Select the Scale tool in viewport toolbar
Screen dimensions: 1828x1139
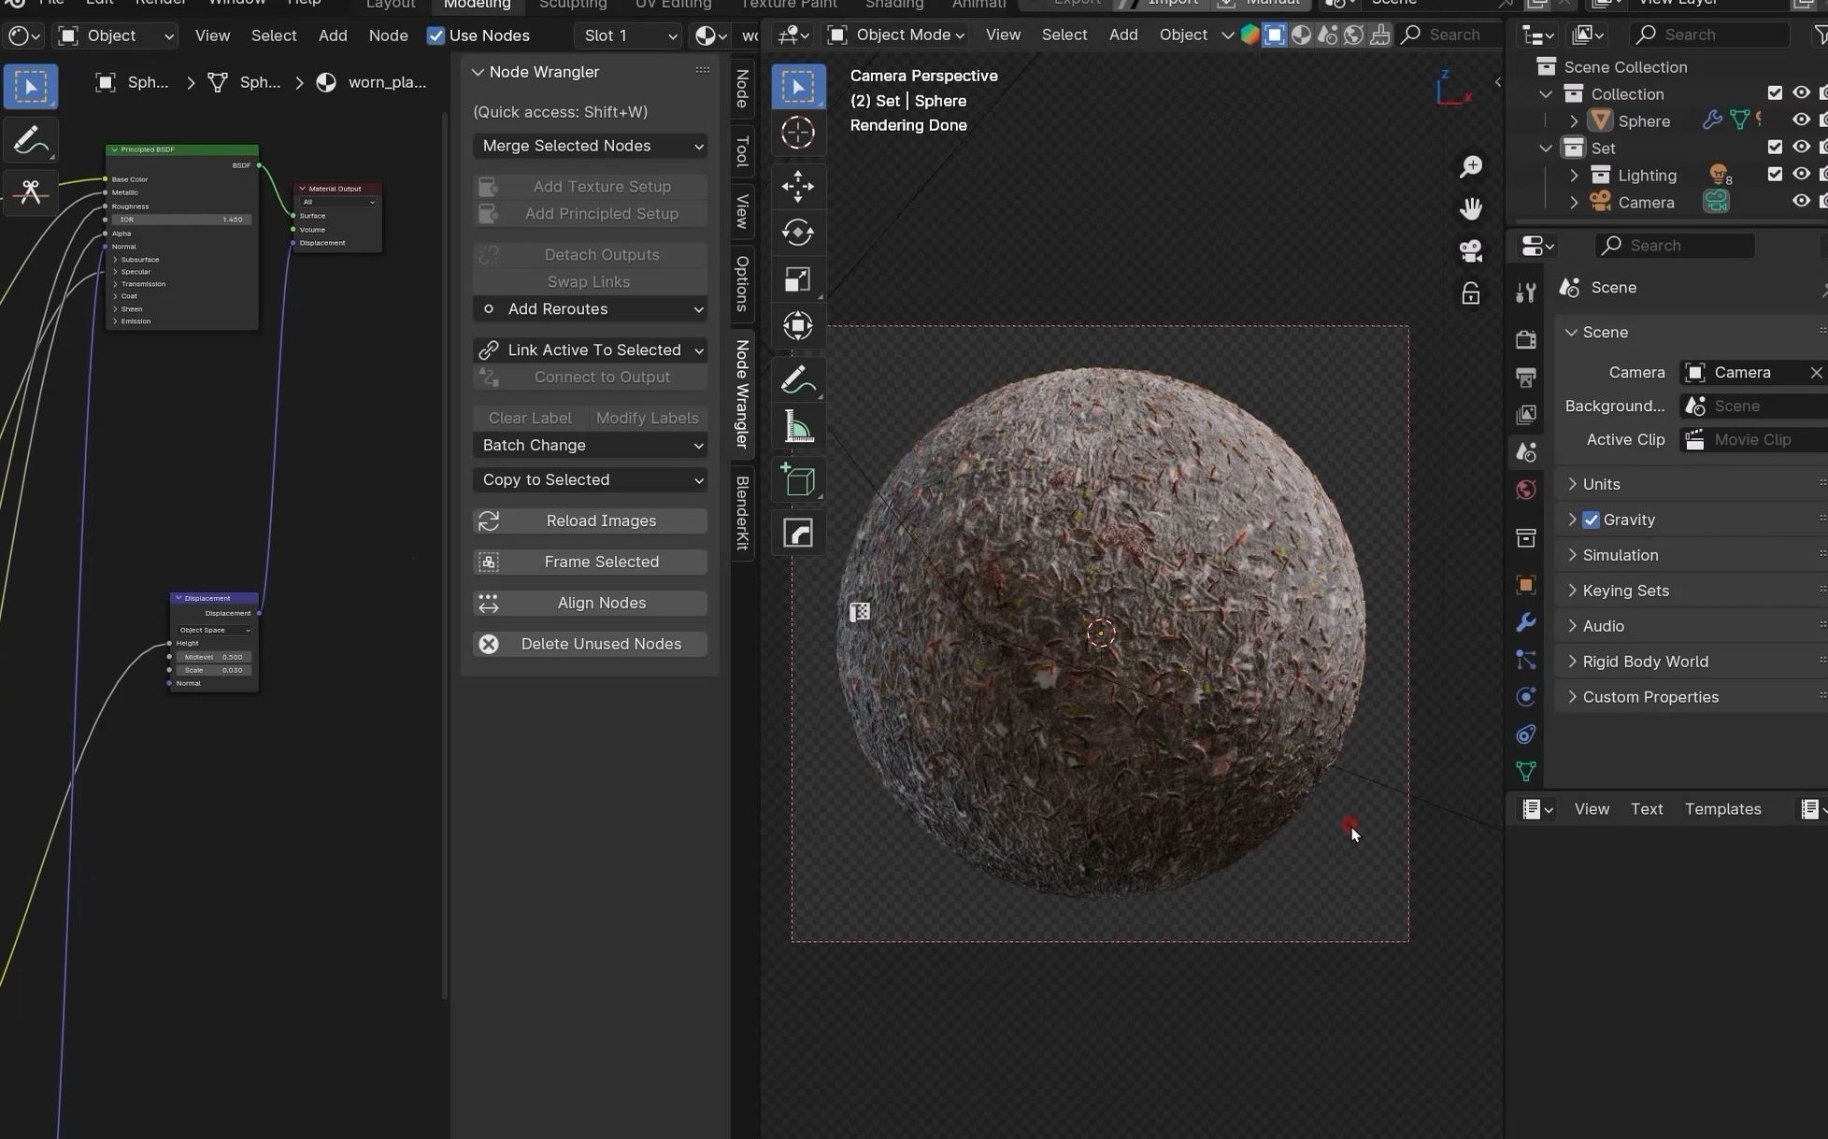pos(797,279)
